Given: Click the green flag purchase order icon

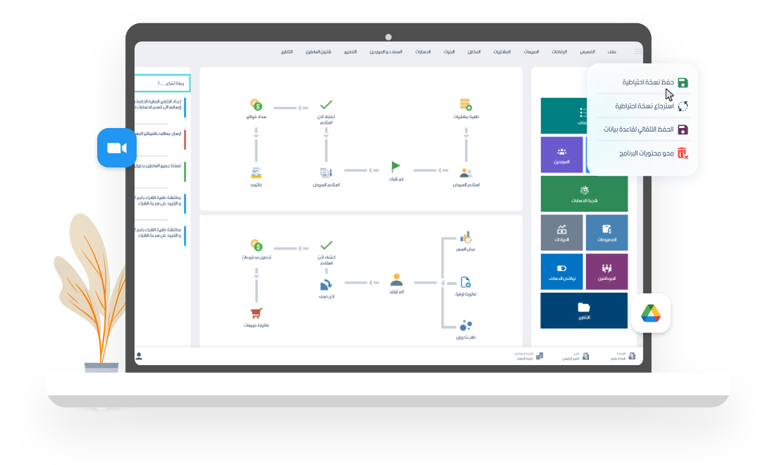Looking at the screenshot, I should coord(396,167).
